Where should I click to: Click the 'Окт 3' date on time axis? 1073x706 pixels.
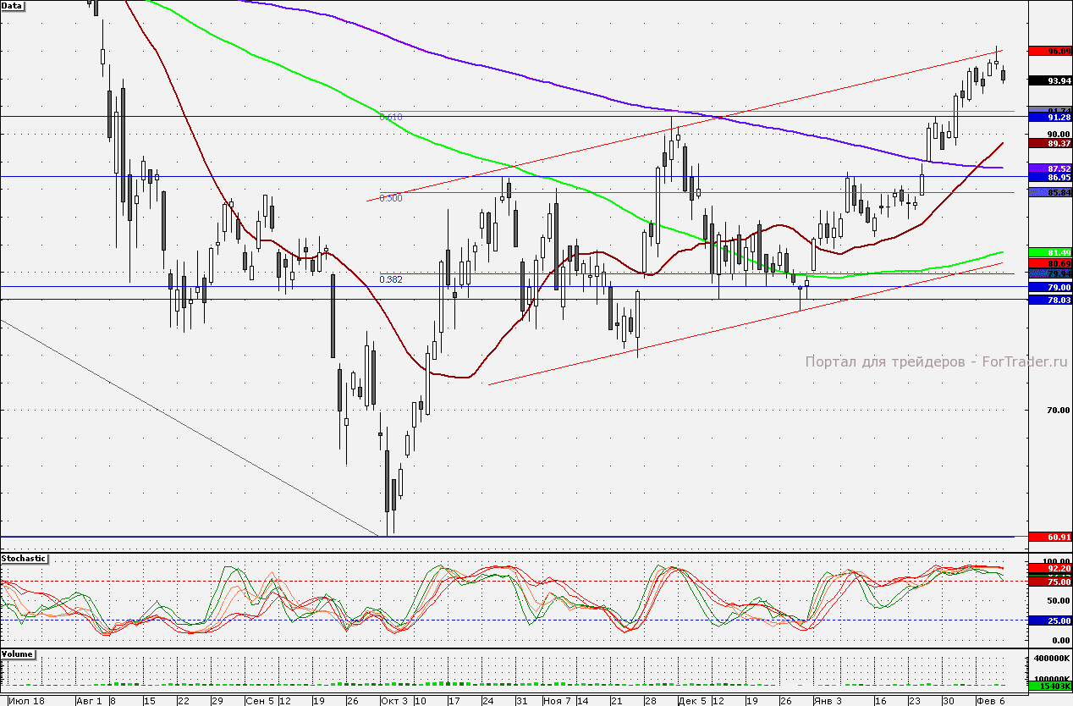[x=393, y=701]
